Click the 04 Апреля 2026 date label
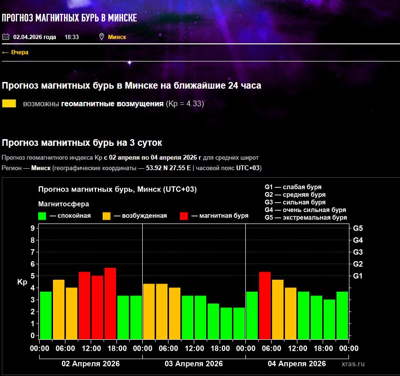 point(297,364)
